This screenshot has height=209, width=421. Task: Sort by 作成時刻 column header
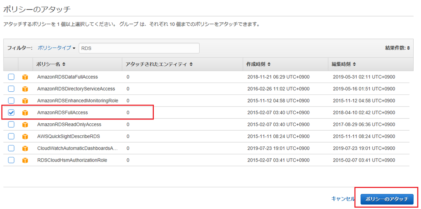[258, 65]
